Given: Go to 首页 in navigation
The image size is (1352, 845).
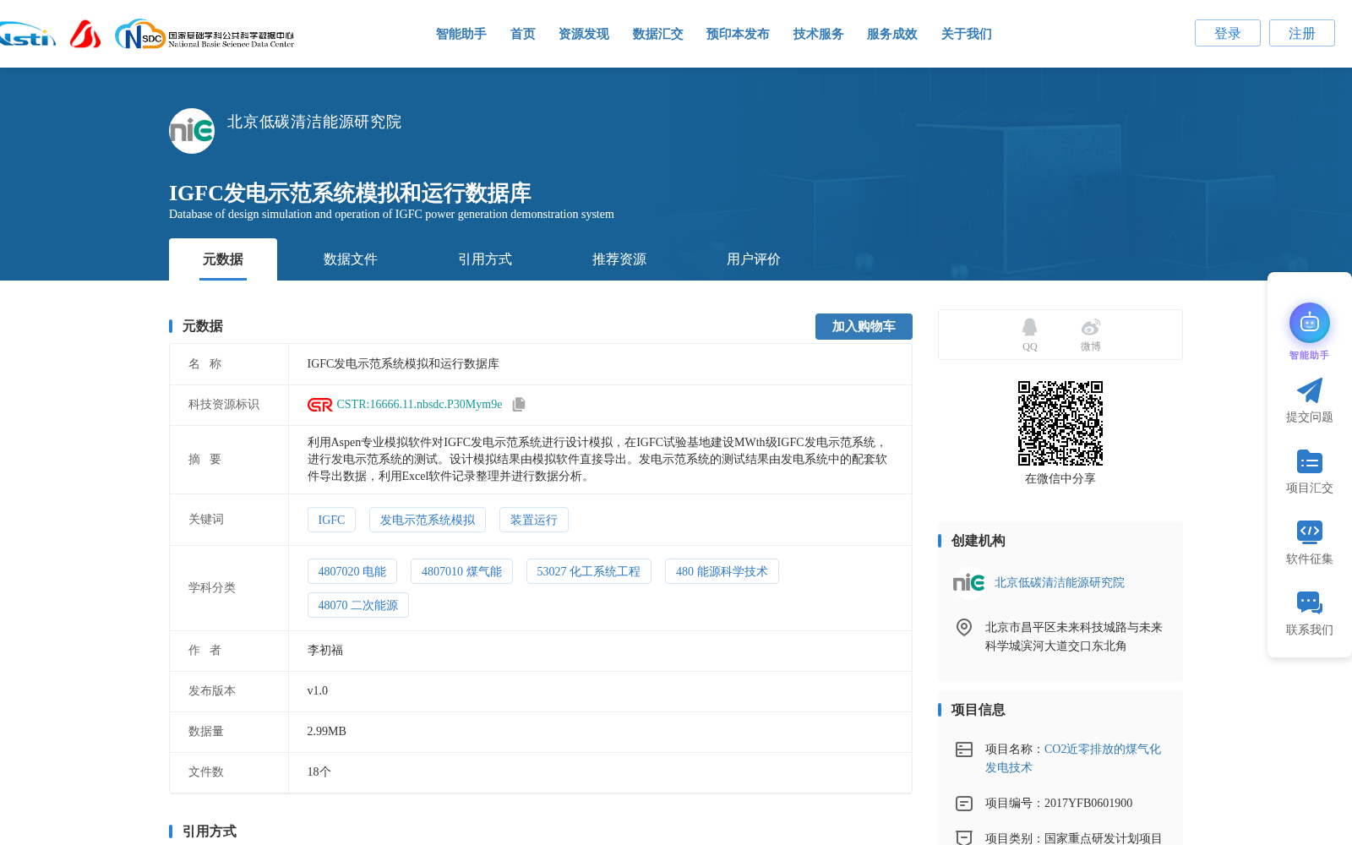Looking at the screenshot, I should [522, 34].
